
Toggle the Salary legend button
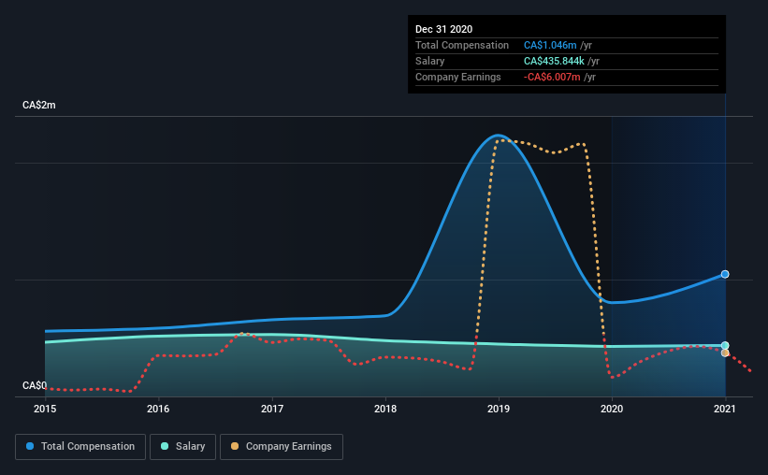[x=182, y=447]
